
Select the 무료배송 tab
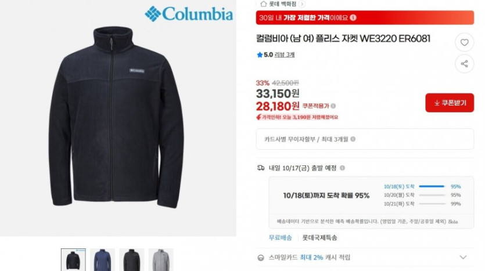[x=280, y=237]
